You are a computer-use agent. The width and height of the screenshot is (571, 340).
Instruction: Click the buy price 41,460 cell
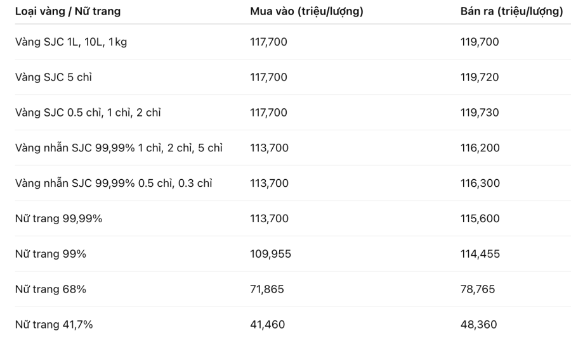click(267, 324)
